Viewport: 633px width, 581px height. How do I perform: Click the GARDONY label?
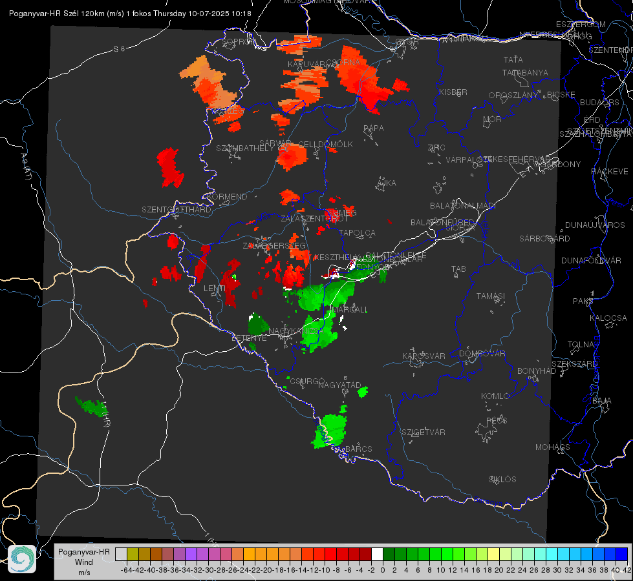click(x=561, y=165)
